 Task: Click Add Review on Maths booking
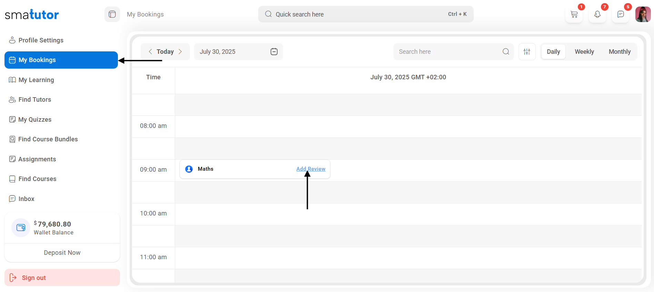point(311,169)
